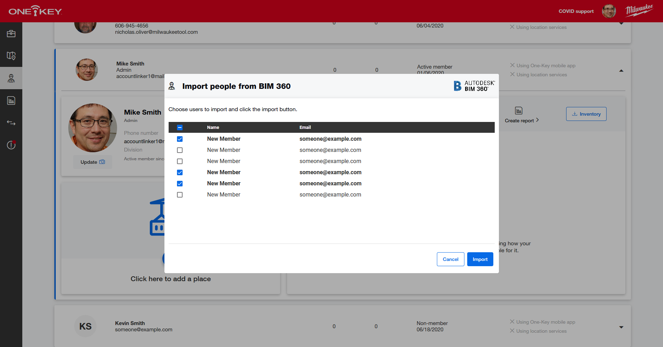The image size is (663, 347).
Task: Click the report icon above Create report
Action: [519, 111]
